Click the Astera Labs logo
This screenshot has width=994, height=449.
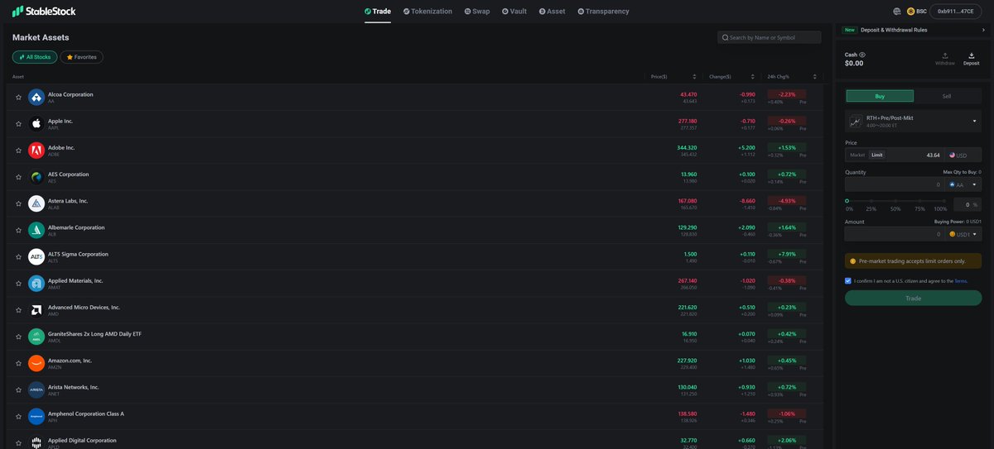pos(36,203)
